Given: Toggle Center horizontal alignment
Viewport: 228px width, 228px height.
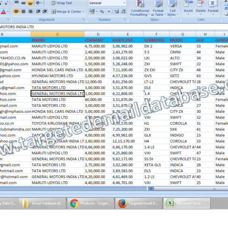Looking at the screenshot, I should [23, 11].
